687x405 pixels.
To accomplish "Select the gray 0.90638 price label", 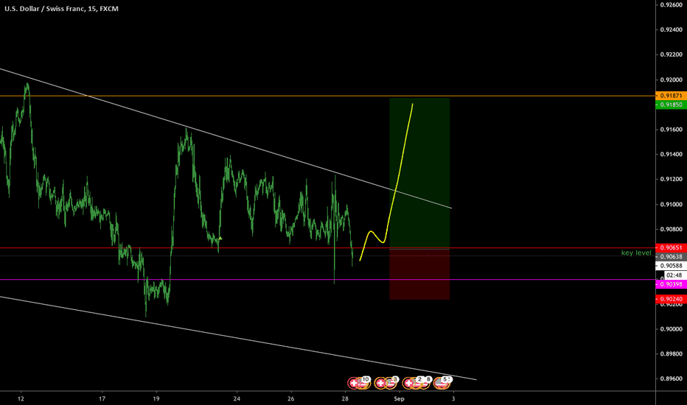I will (671, 256).
